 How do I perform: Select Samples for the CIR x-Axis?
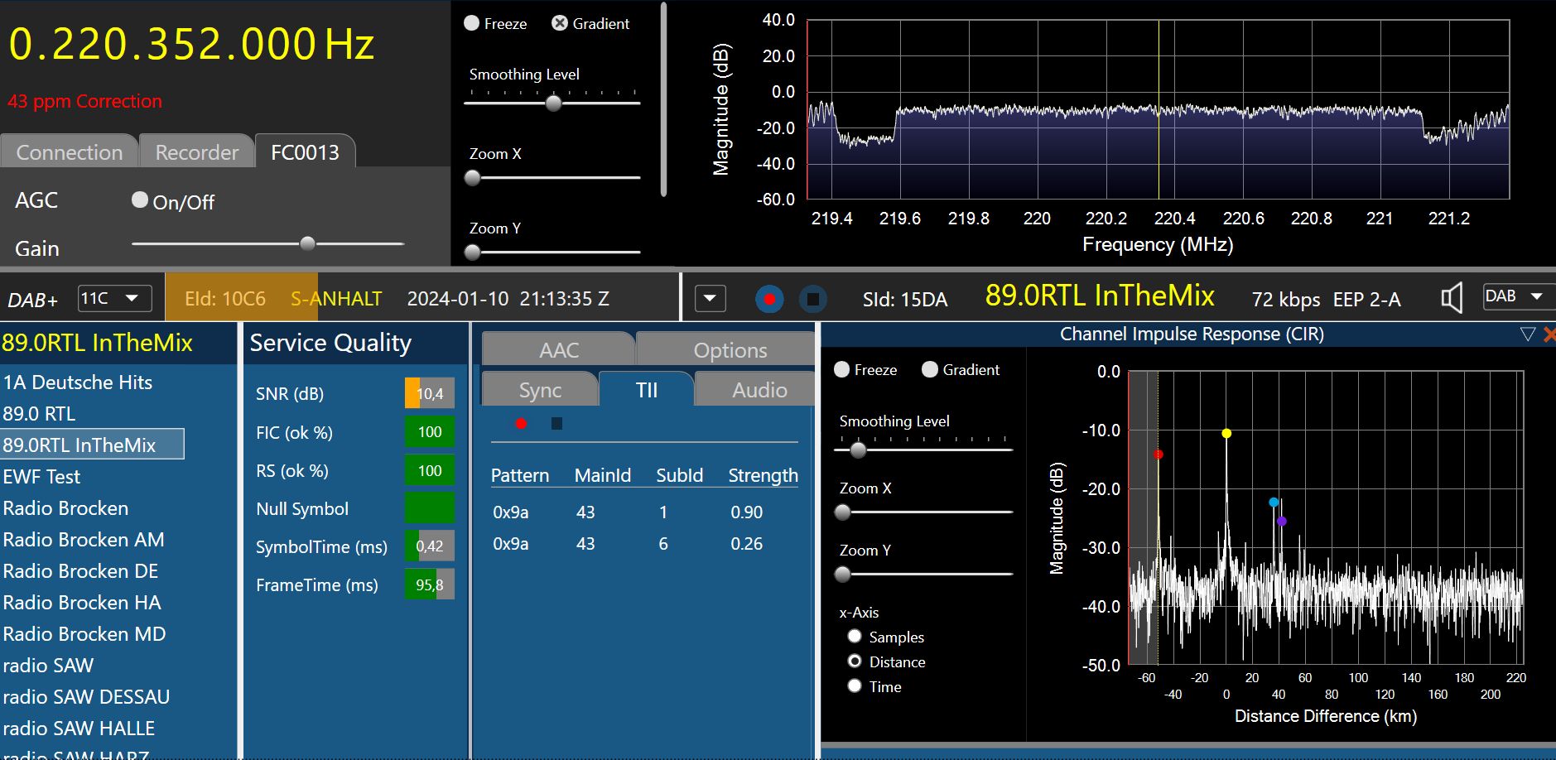pyautogui.click(x=855, y=637)
